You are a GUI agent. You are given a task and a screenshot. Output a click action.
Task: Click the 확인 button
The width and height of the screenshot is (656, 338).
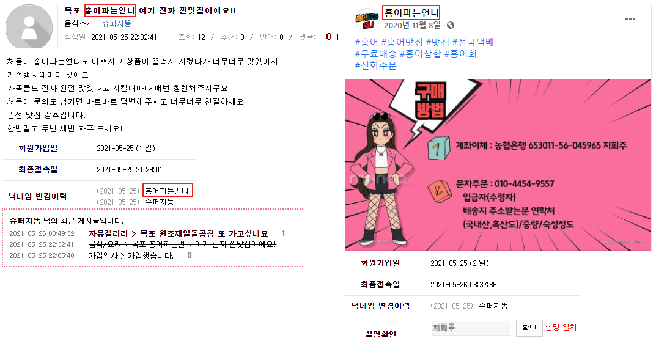[529, 328]
